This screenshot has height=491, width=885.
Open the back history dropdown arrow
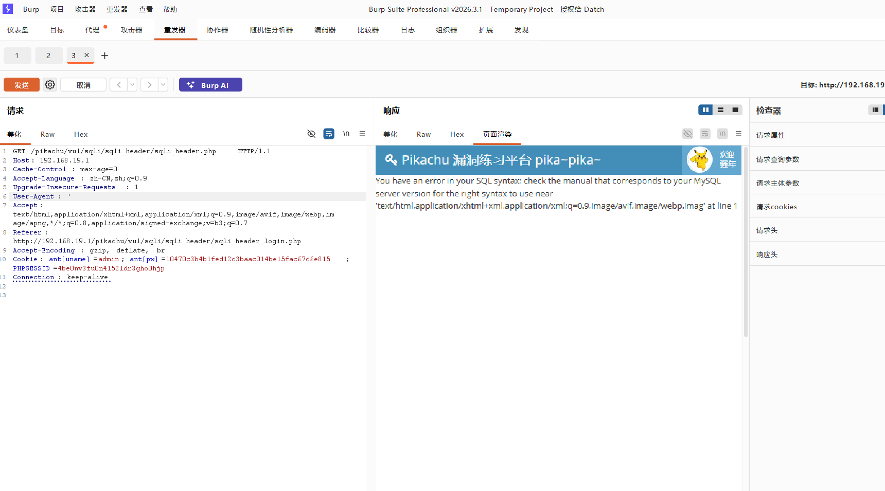tap(132, 85)
